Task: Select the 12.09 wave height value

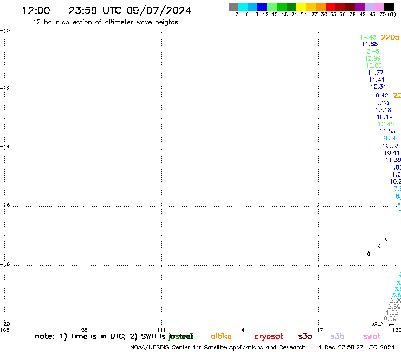Action: [374, 66]
